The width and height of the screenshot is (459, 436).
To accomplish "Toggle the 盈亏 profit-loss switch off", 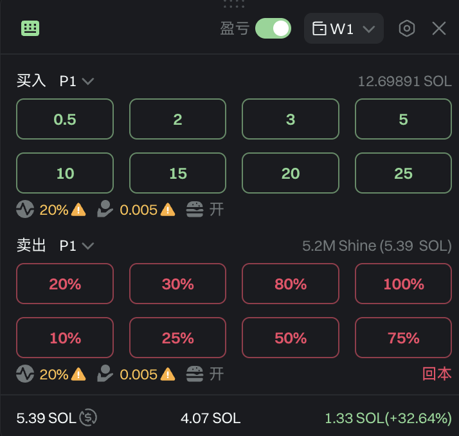I will pyautogui.click(x=273, y=28).
